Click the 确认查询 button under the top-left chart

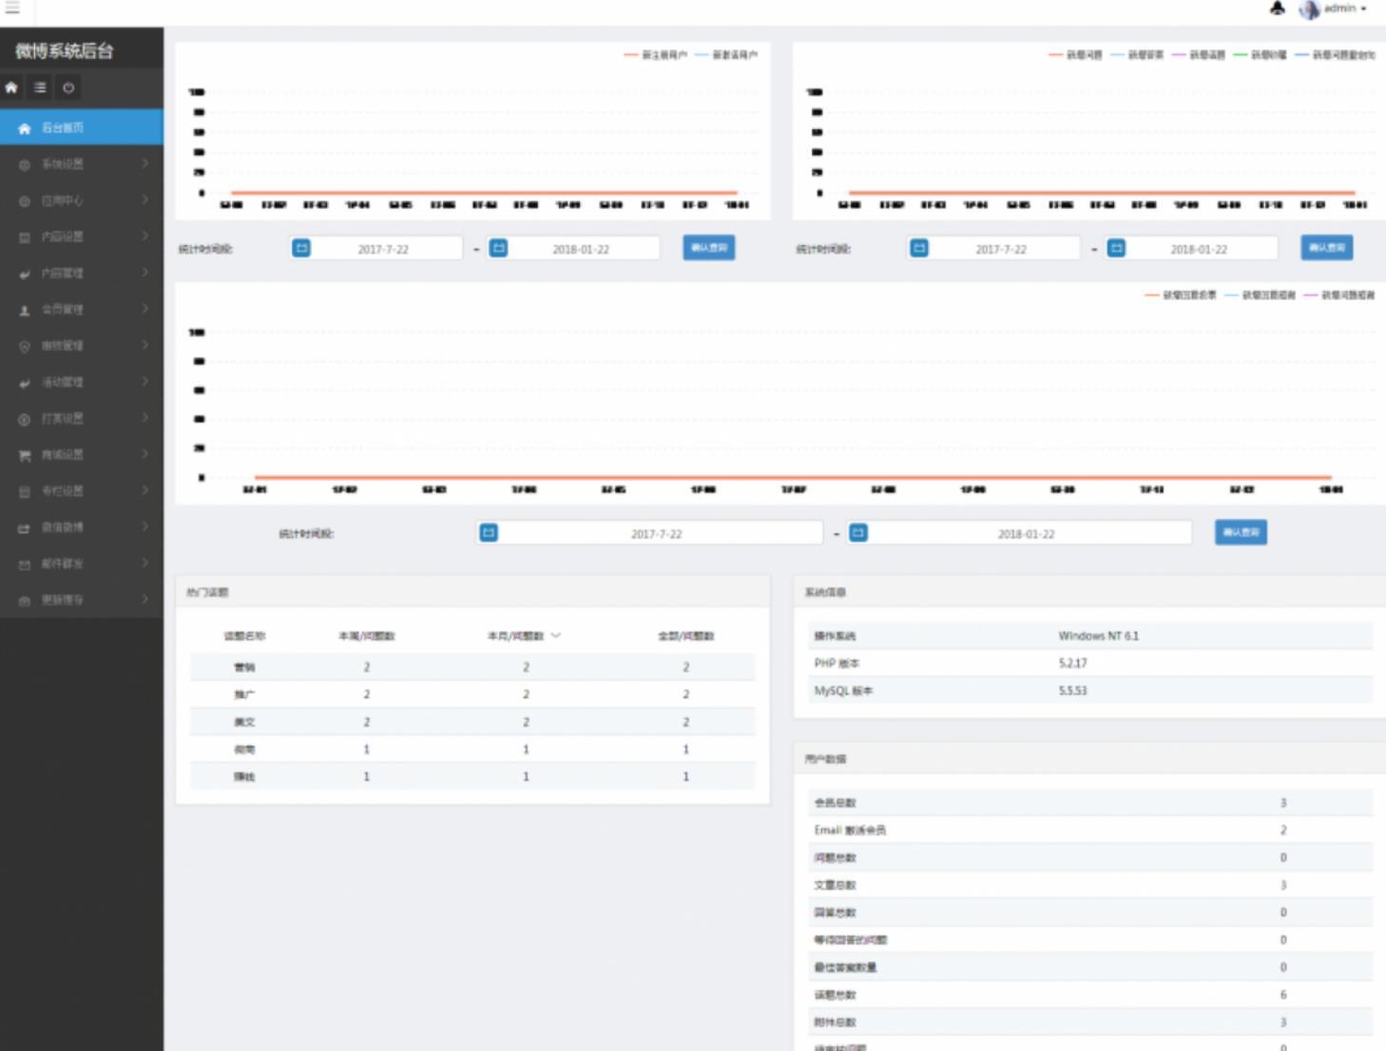pyautogui.click(x=708, y=248)
